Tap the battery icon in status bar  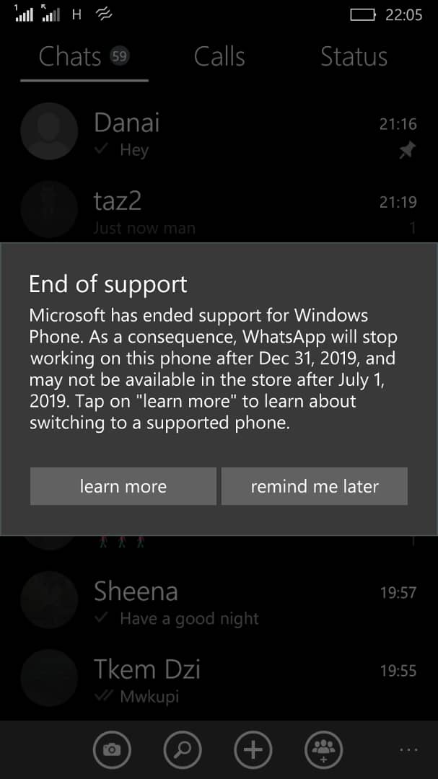pyautogui.click(x=363, y=15)
